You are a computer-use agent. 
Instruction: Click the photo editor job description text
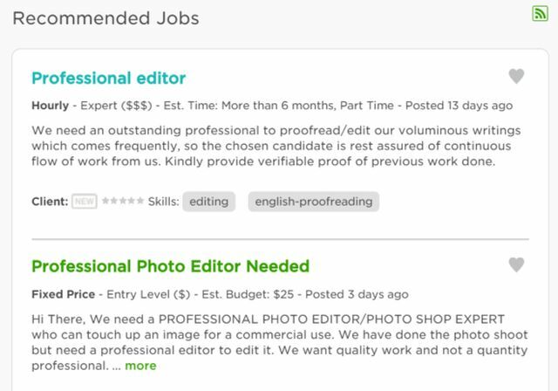pos(280,342)
